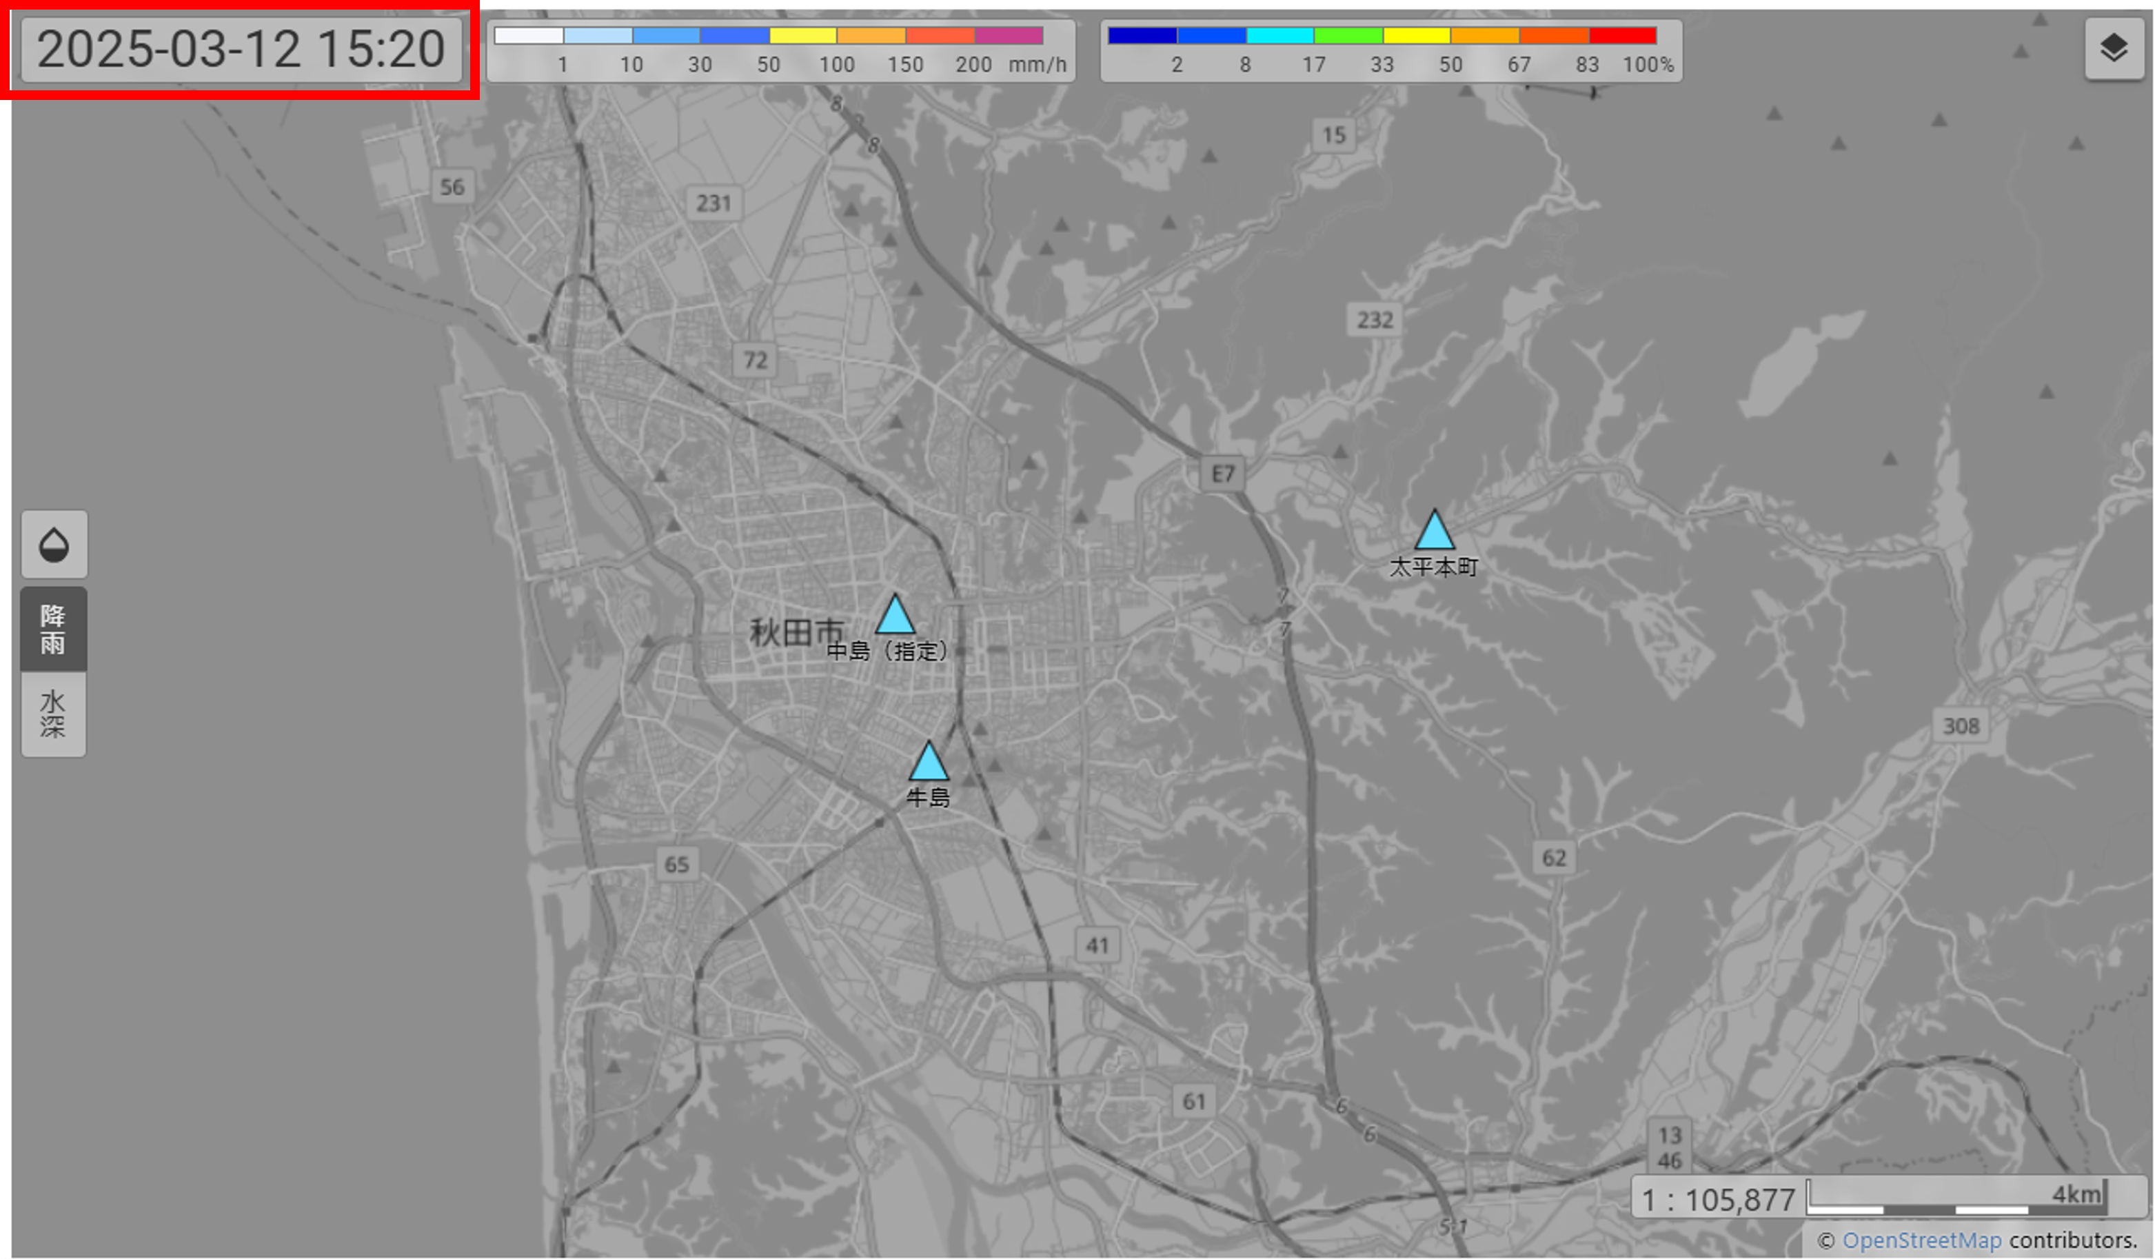Switch to 水深 water depth mode
Viewport: 2155px width, 1259px height.
pyautogui.click(x=53, y=714)
